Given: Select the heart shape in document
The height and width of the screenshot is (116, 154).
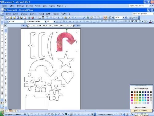Looking at the screenshot, I should pyautogui.click(x=68, y=77).
